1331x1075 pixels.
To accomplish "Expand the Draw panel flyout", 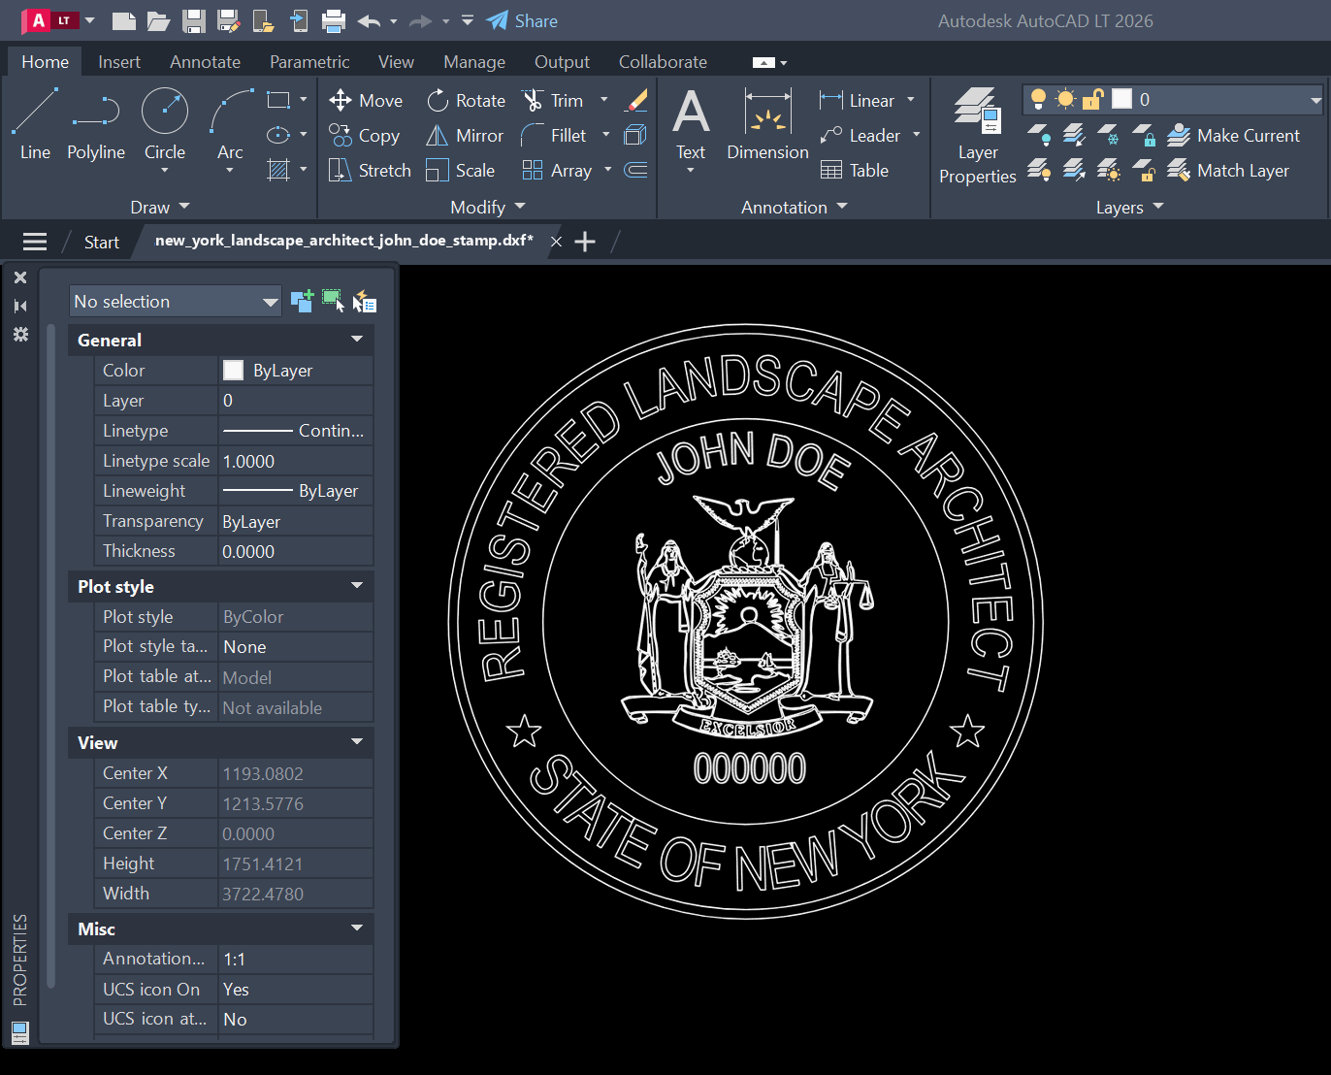I will click(x=184, y=207).
